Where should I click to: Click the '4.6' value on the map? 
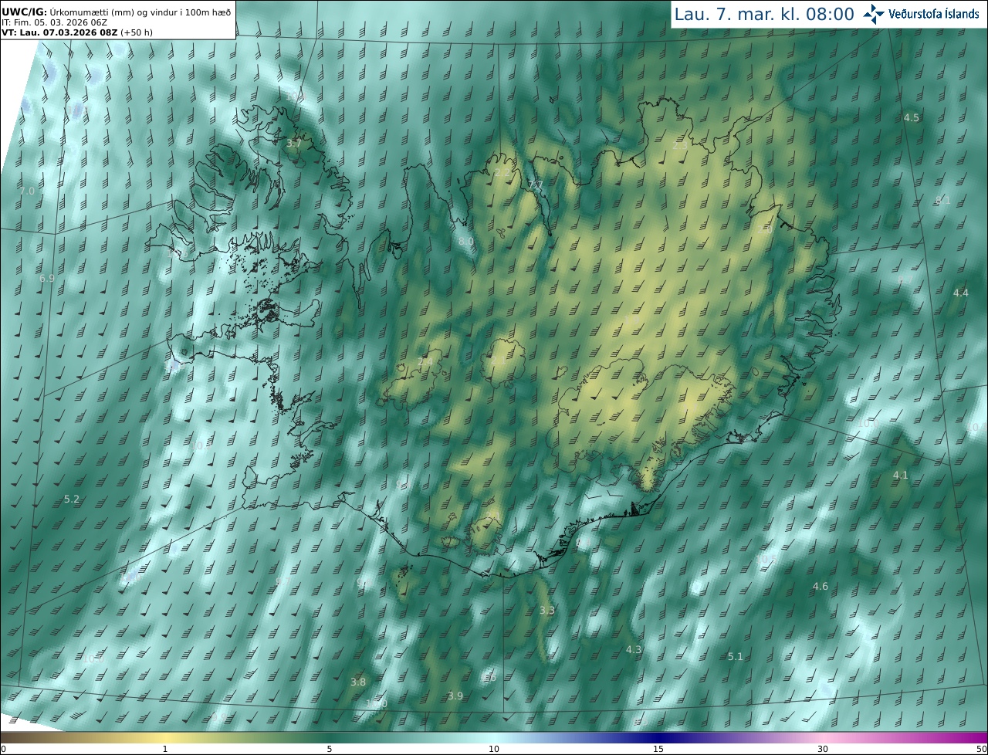pos(821,587)
